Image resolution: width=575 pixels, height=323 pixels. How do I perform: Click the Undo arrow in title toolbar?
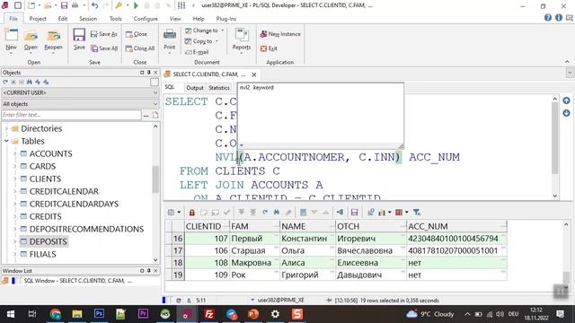pos(94,5)
